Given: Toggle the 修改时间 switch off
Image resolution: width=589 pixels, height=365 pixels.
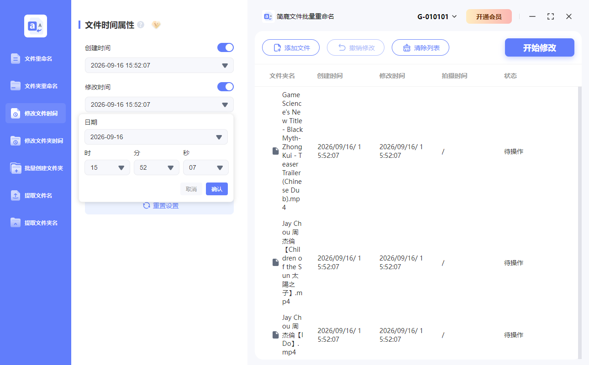Looking at the screenshot, I should 226,87.
